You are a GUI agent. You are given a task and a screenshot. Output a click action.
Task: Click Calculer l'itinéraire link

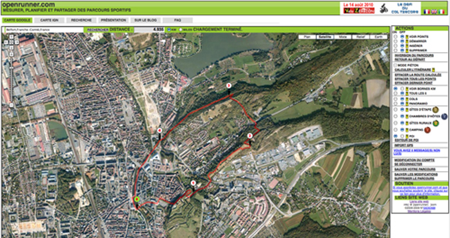coord(413,69)
